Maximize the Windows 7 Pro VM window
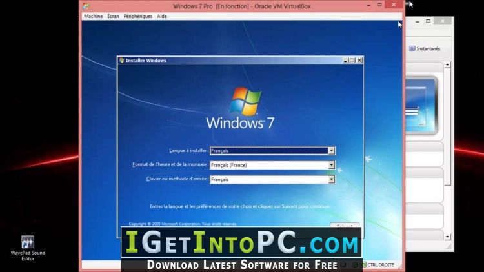 pyautogui.click(x=379, y=5)
